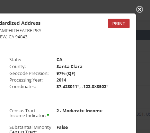Image resolution: width=150 pixels, height=133 pixels.
Task: Select the 37.423011°, -122.083502° coordinates value
Action: click(82, 87)
